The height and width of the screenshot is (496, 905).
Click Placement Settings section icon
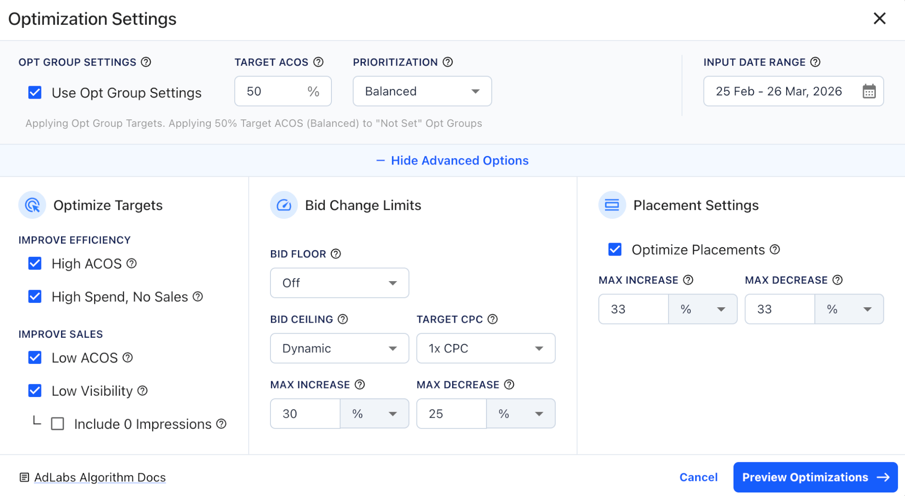point(612,205)
